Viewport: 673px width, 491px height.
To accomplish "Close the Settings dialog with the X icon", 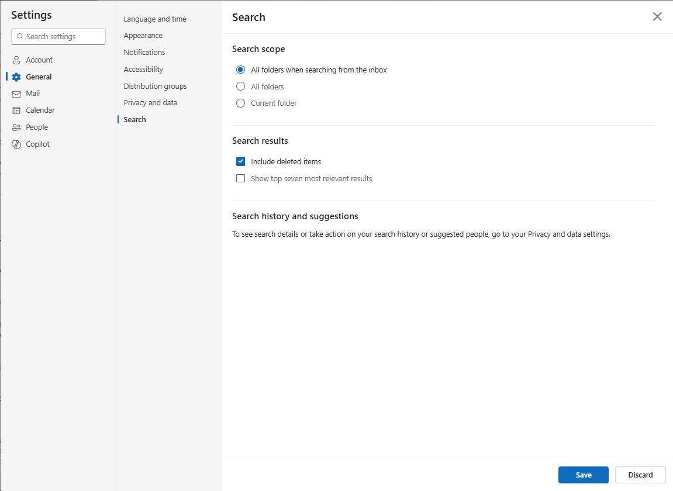I will (657, 16).
